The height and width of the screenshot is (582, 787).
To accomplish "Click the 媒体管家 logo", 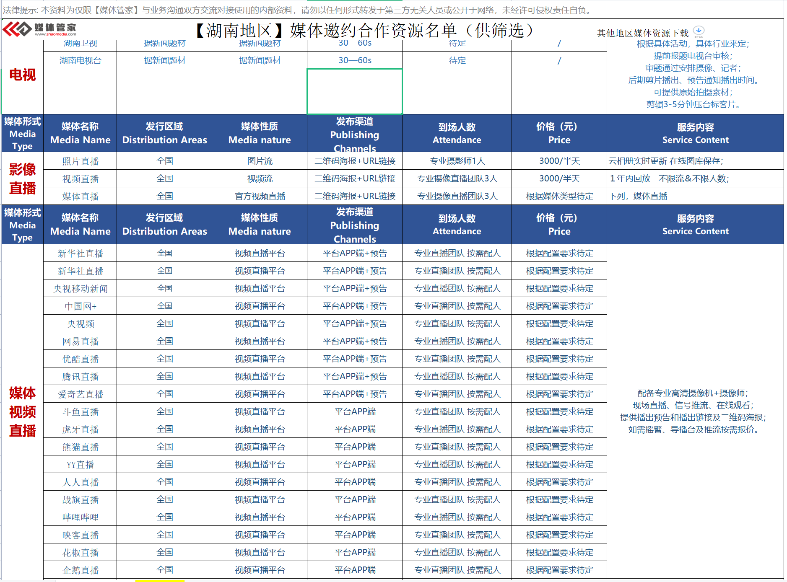I will (39, 29).
